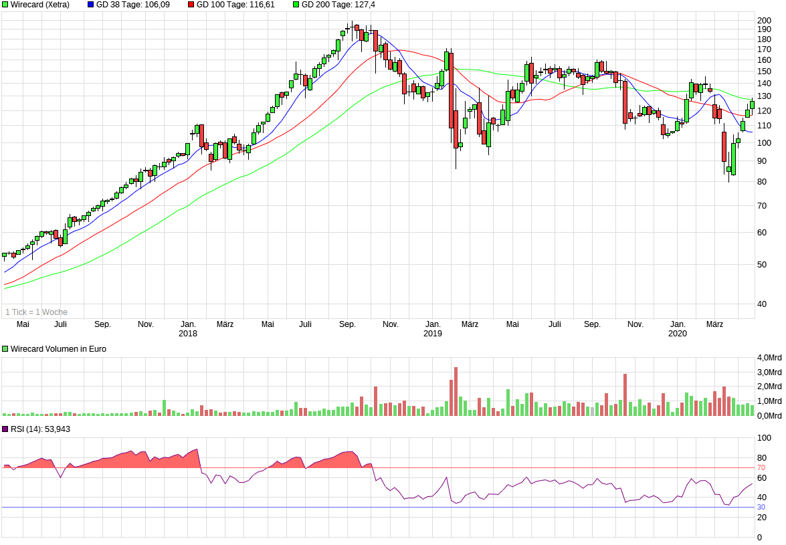Image resolution: width=786 pixels, height=545 pixels.
Task: Click the 'Sep.' label before Nov. 2018
Action: (x=347, y=324)
